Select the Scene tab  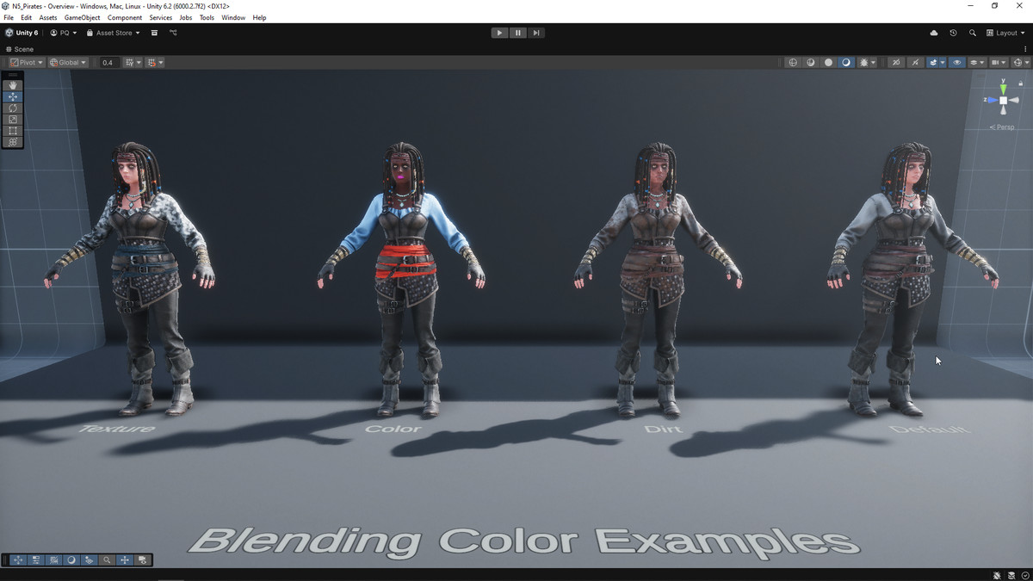(20, 49)
